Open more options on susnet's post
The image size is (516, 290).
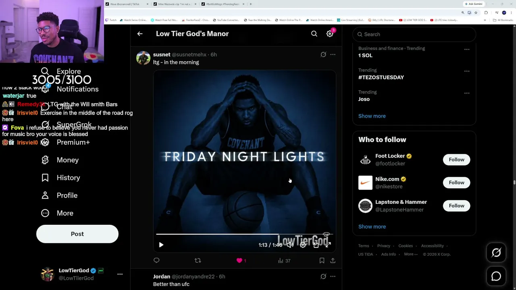point(333,54)
